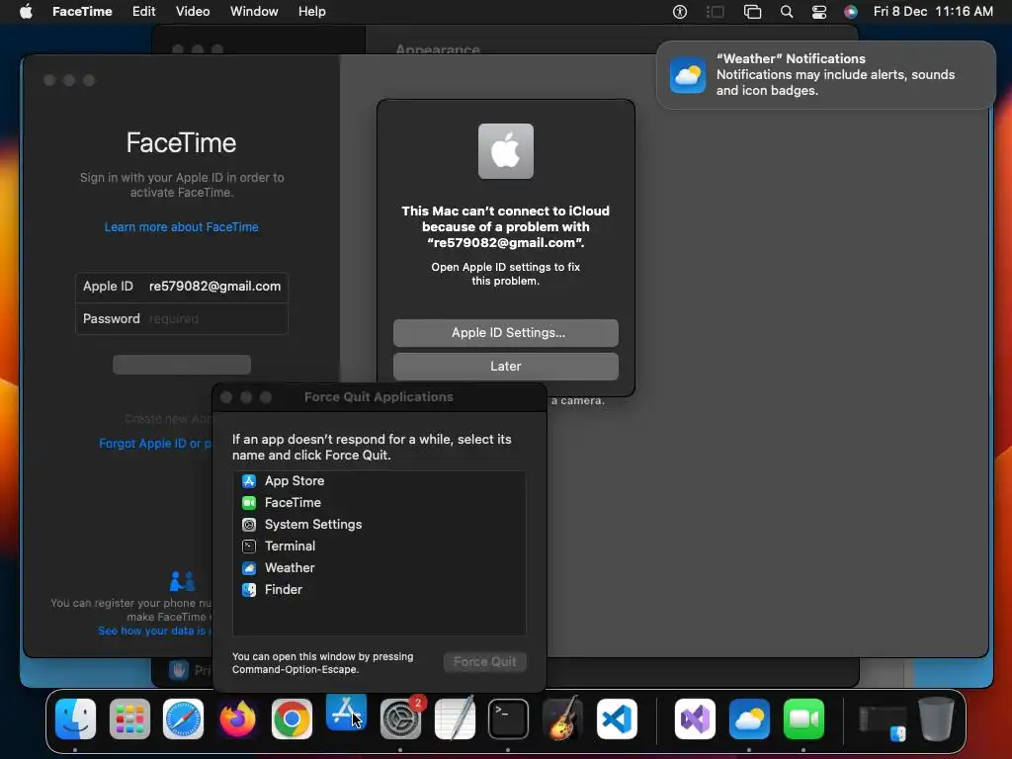This screenshot has width=1012, height=759.
Task: Open the Video menu
Action: tap(193, 12)
